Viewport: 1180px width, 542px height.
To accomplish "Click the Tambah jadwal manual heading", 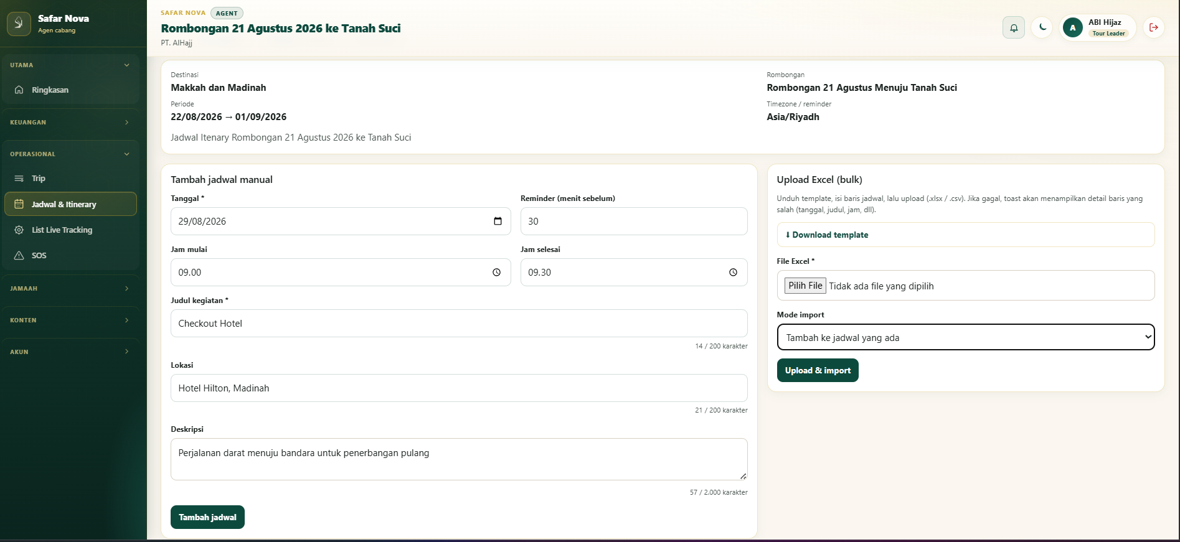I will pos(222,180).
